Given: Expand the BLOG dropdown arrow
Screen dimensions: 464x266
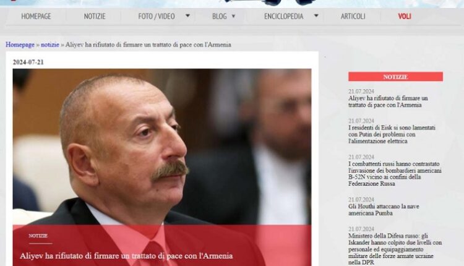Looking at the screenshot, I should [234, 16].
